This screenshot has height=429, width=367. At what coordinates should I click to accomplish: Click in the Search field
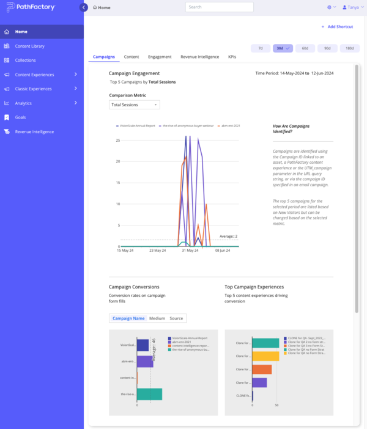click(220, 7)
